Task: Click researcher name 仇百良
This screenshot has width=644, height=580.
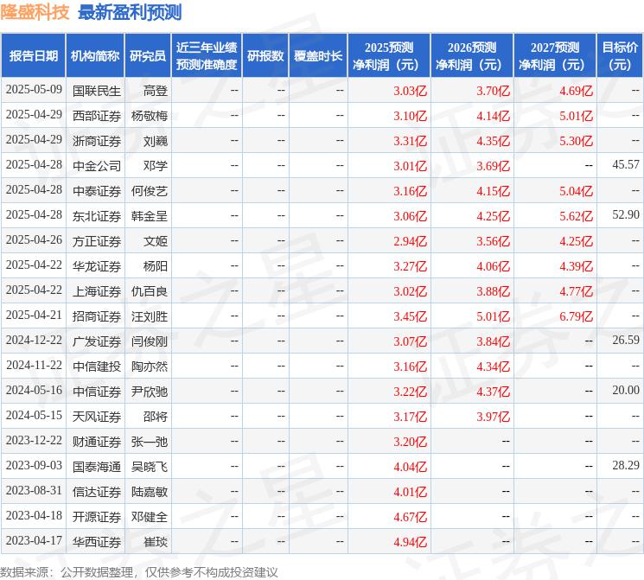Action: click(x=149, y=291)
